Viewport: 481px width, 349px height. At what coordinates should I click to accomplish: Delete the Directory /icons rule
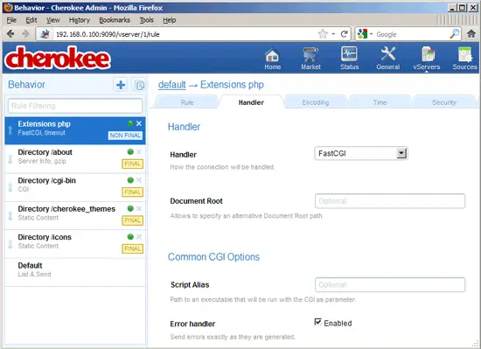(x=139, y=237)
